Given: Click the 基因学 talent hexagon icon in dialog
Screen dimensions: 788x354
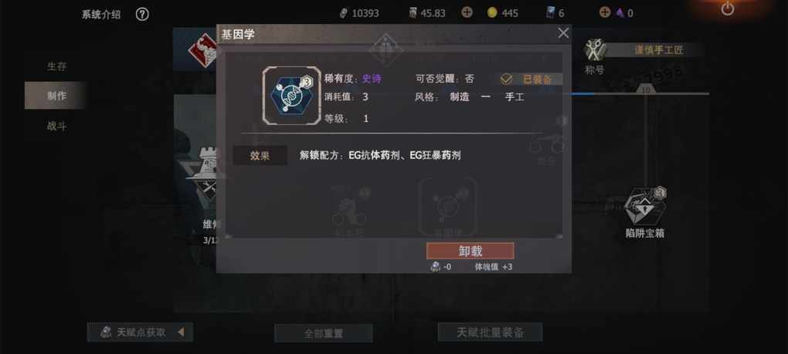Looking at the screenshot, I should (291, 96).
